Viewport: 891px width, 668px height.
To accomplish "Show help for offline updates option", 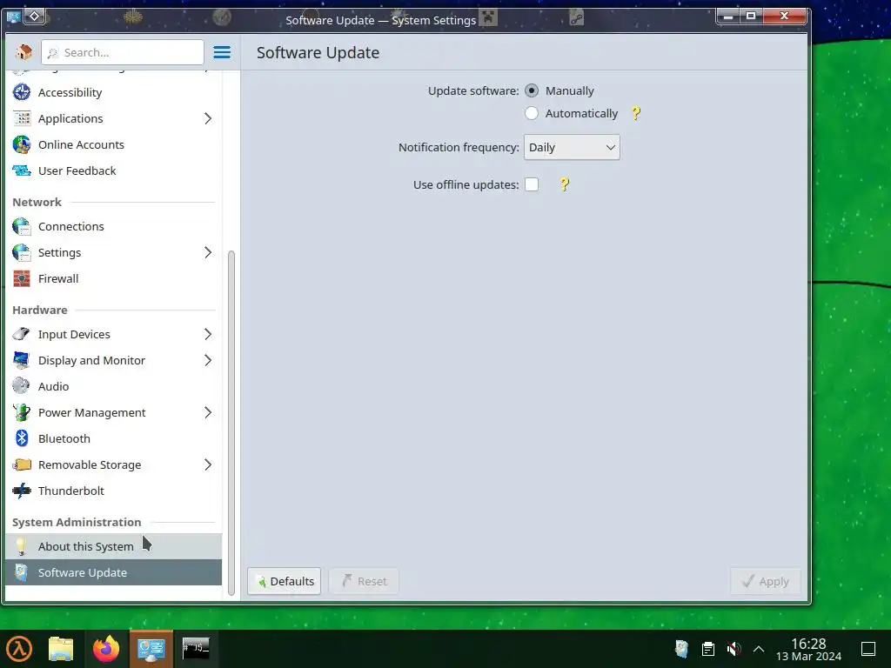I will point(564,184).
